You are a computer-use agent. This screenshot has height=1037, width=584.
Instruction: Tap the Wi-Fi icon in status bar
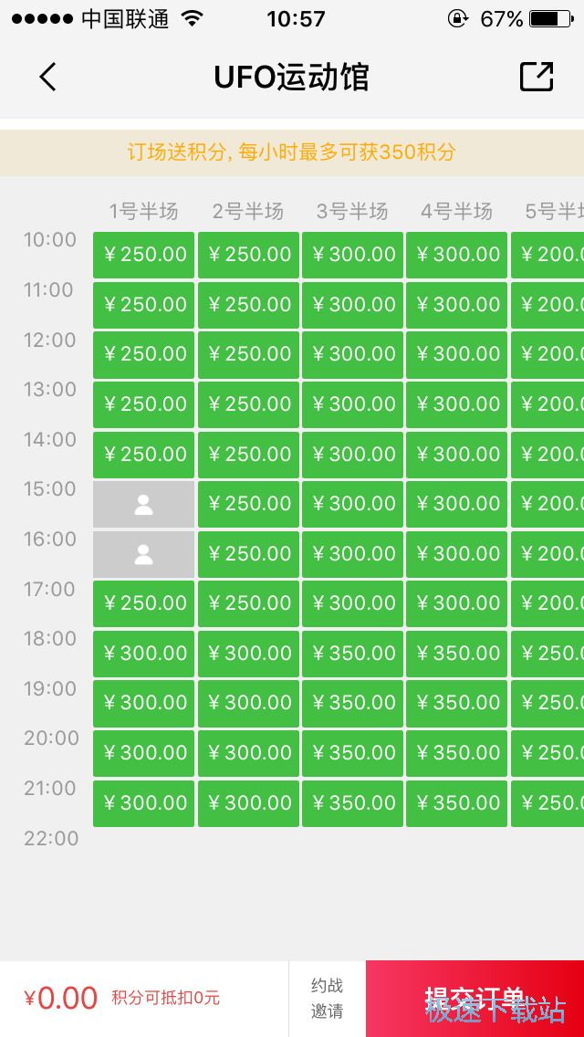coord(192,19)
